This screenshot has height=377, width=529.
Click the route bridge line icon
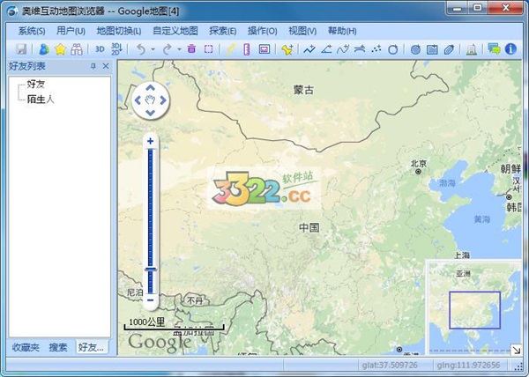(x=360, y=49)
